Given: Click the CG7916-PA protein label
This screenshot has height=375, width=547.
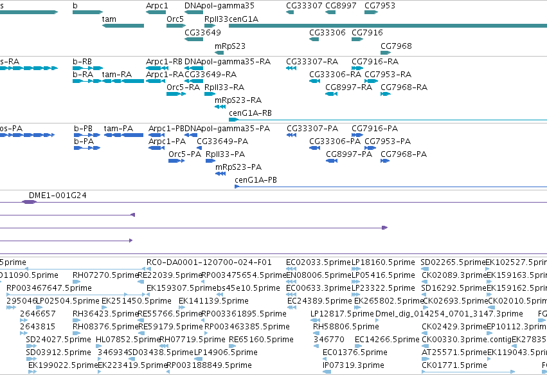Looking at the screenshot, I should point(375,129).
